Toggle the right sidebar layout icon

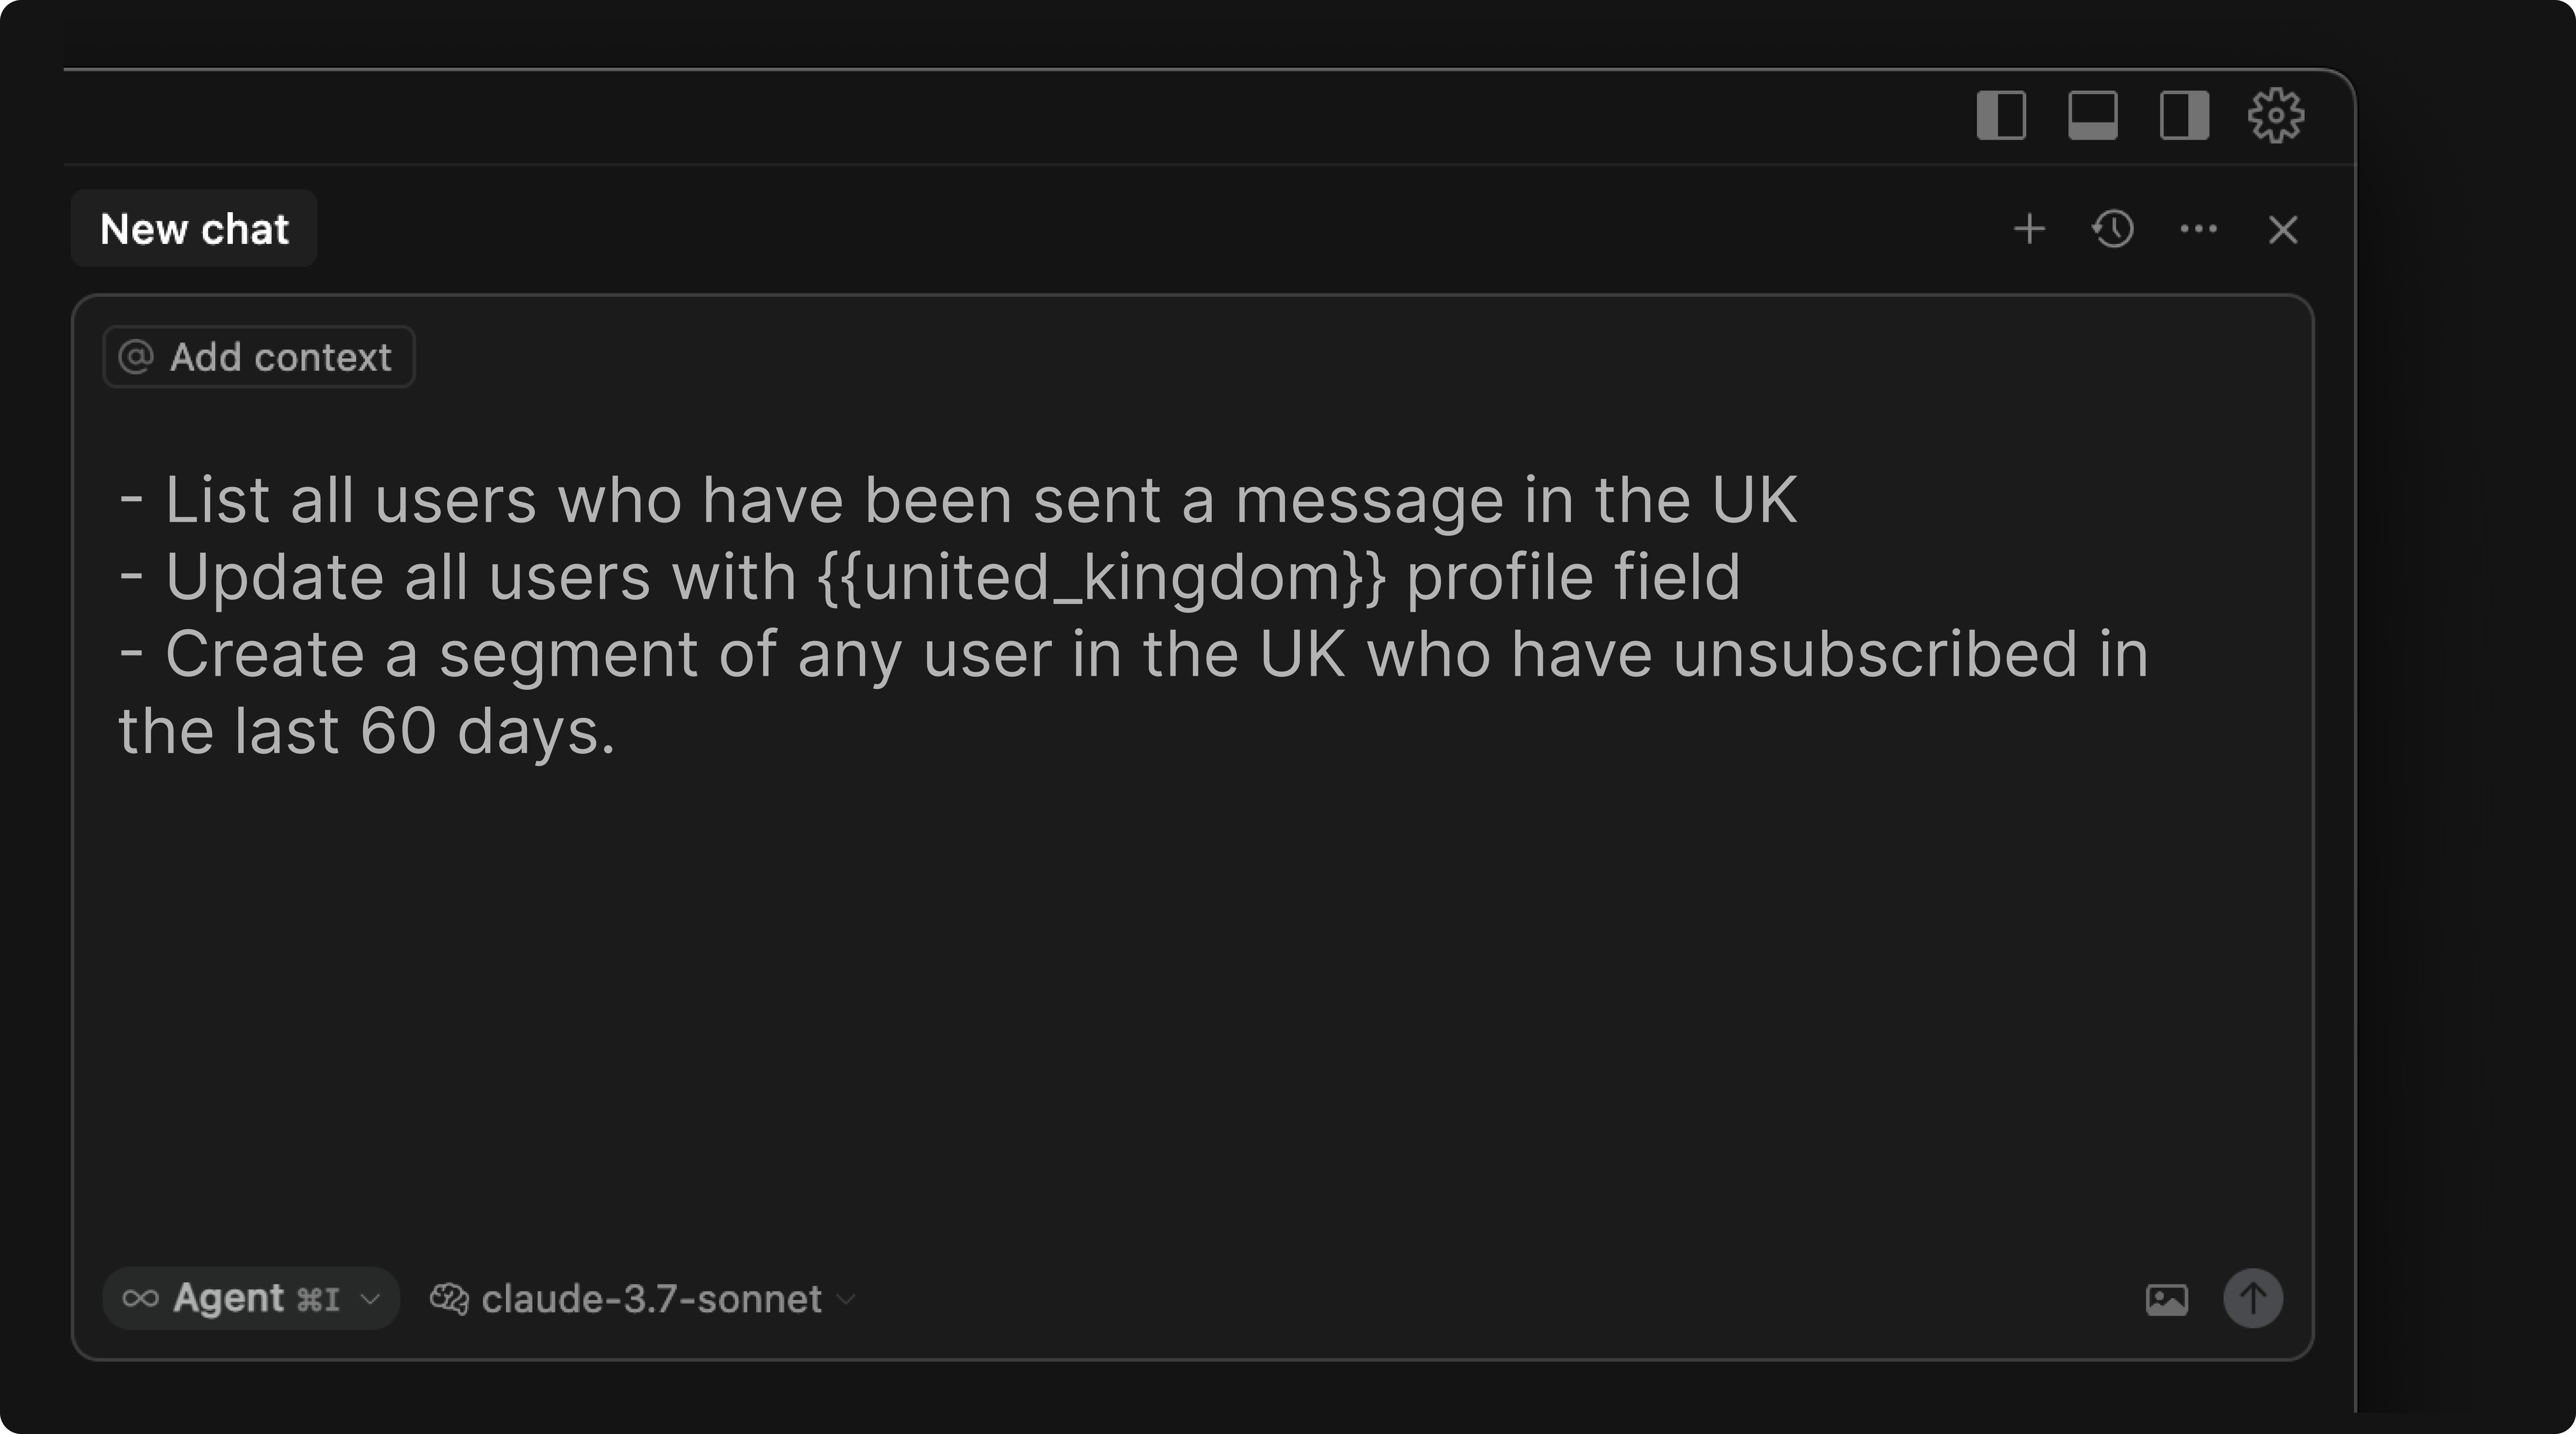click(x=2184, y=116)
